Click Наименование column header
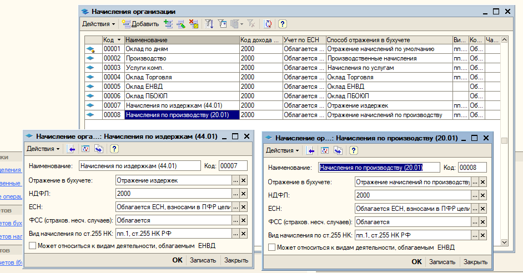Viewport: 523px width, 273px height. (182, 40)
